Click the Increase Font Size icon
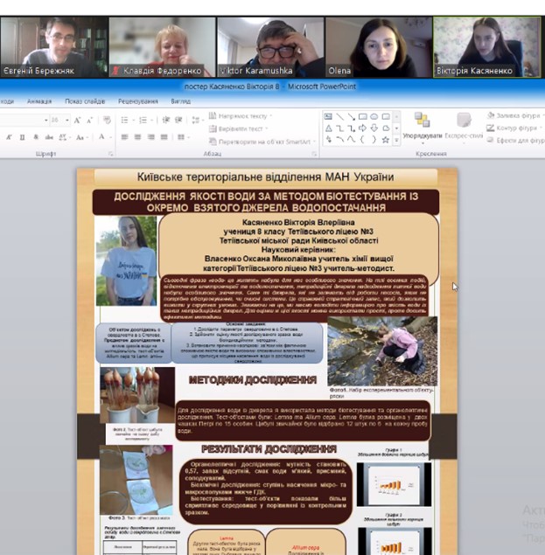The width and height of the screenshot is (545, 555). click(77, 121)
